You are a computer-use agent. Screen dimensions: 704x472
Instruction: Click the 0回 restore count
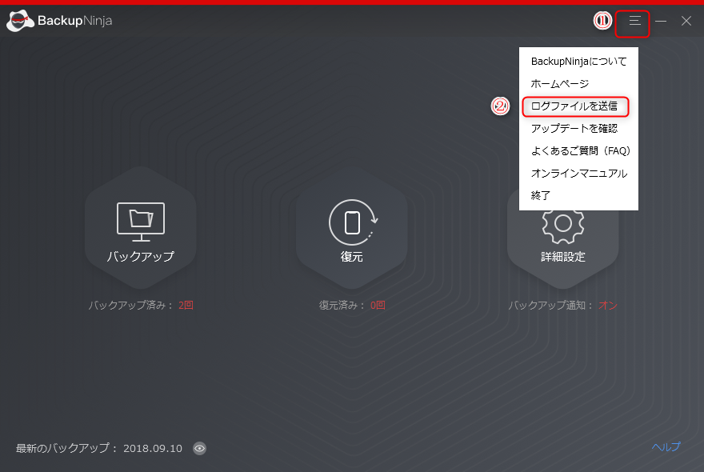tap(378, 306)
